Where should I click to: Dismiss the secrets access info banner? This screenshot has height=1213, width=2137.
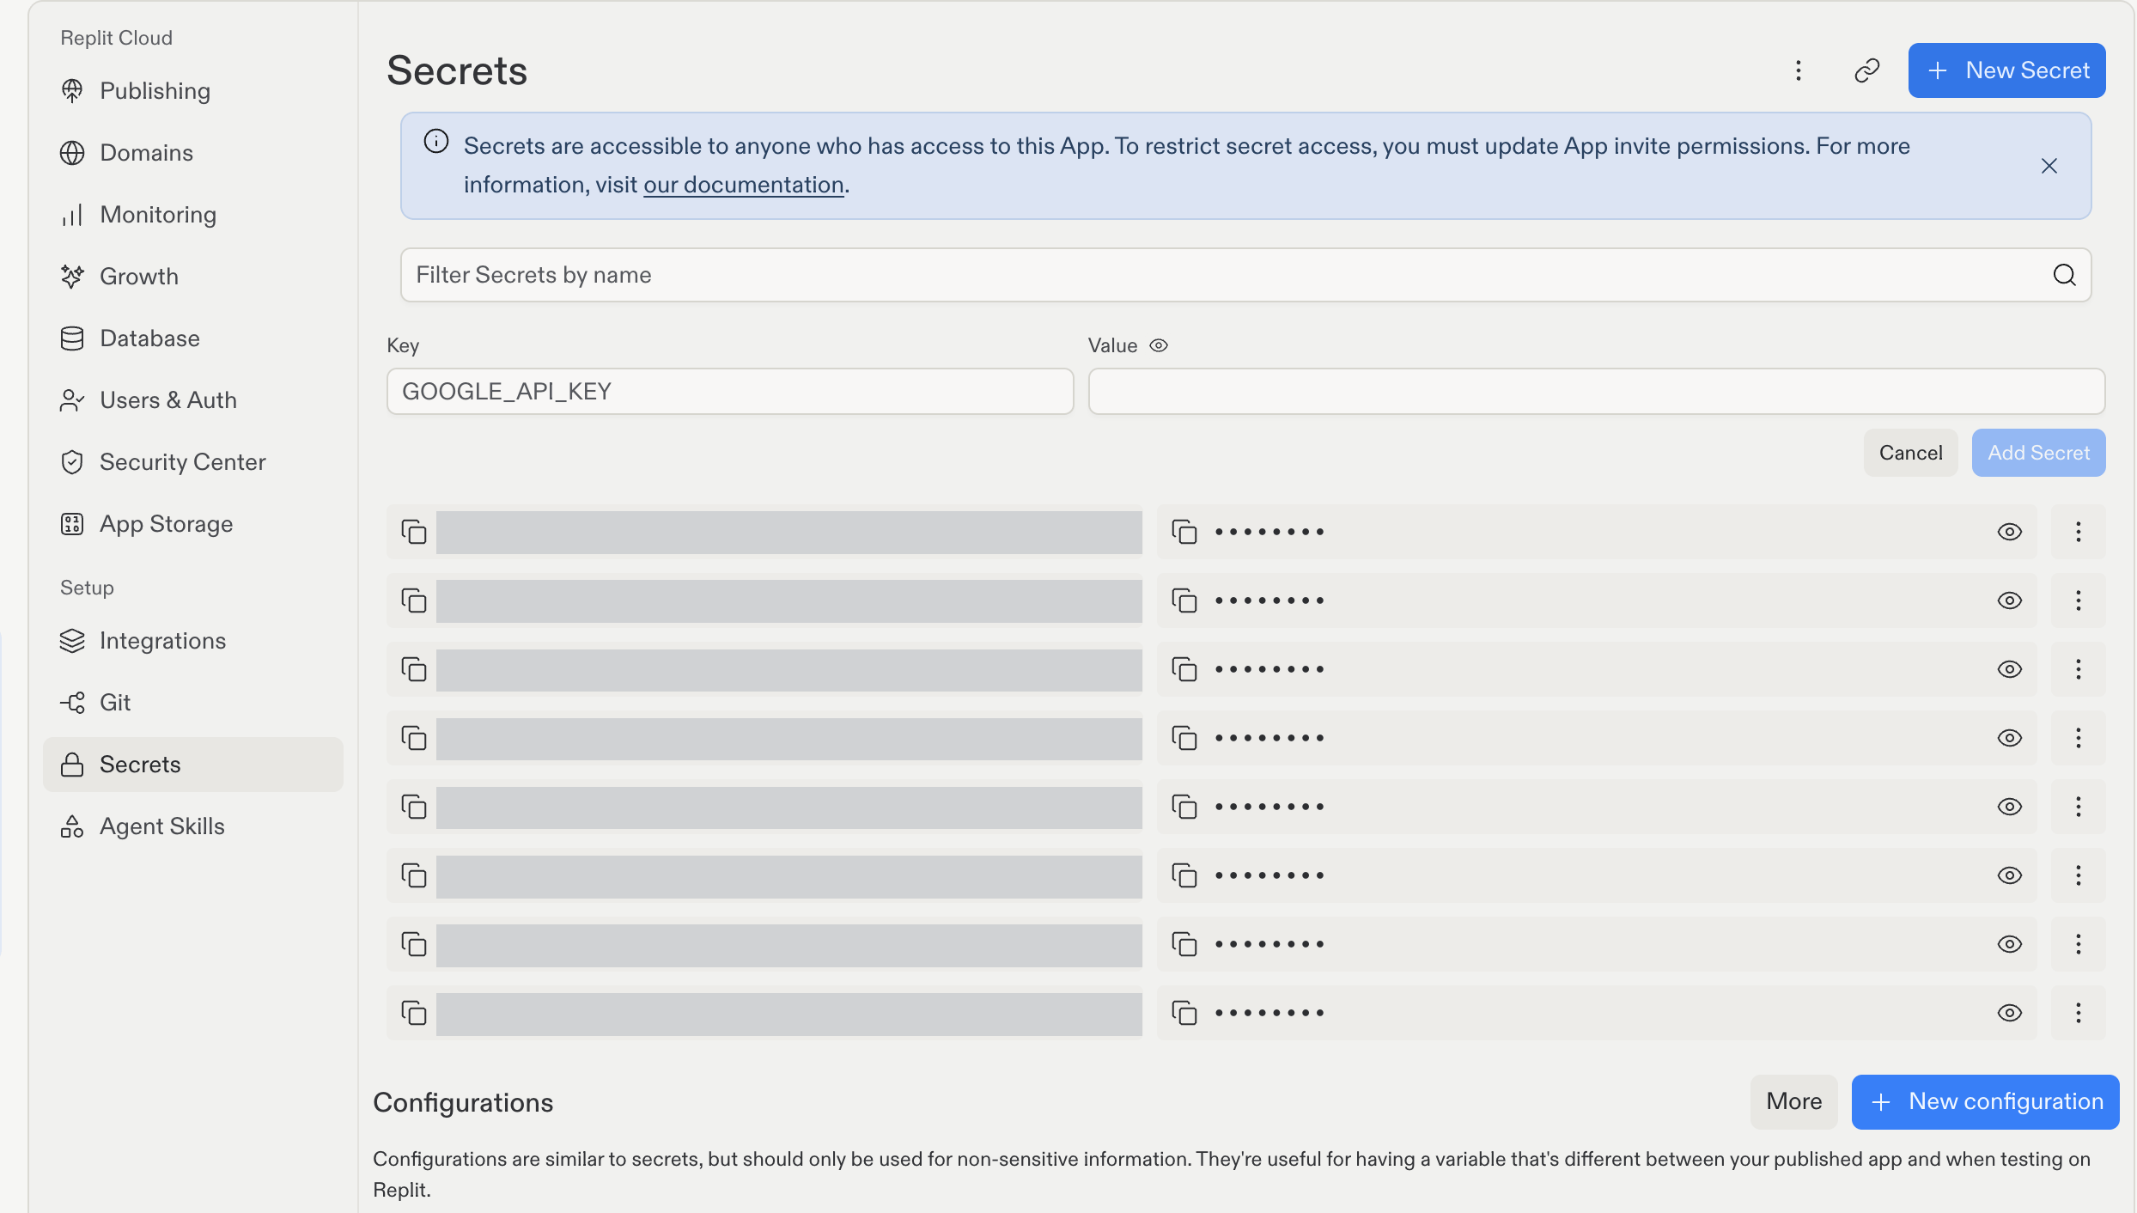click(x=2049, y=166)
